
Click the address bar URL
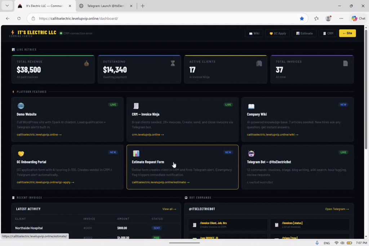[x=79, y=18]
